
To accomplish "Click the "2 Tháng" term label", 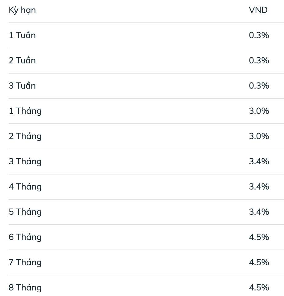I will point(25,136).
